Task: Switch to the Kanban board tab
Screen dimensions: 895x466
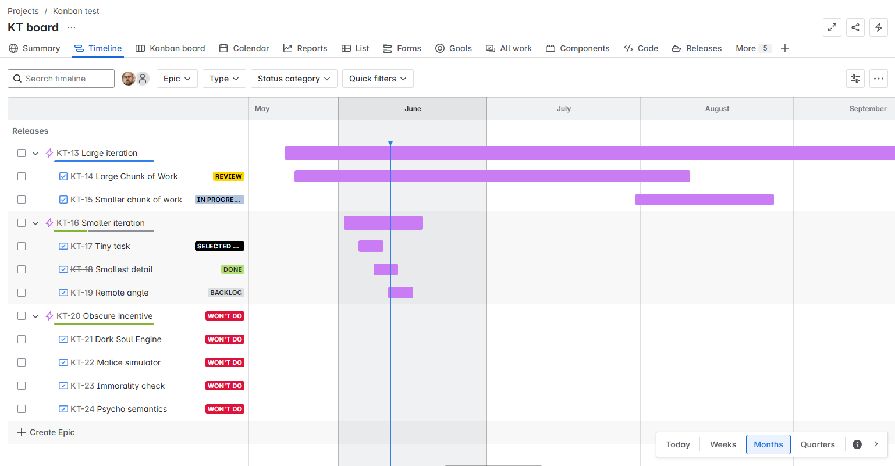Action: [170, 48]
